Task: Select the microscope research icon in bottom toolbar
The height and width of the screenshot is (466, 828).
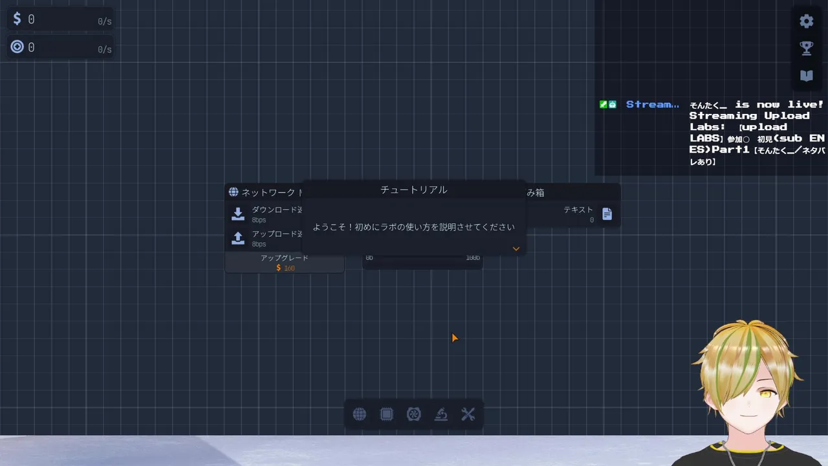Action: click(x=441, y=414)
